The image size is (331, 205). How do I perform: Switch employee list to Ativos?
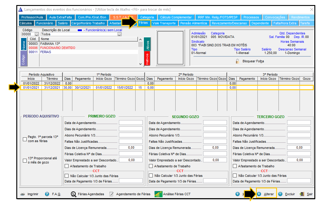[147, 44]
